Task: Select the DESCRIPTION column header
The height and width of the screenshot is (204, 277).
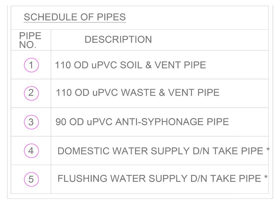Action: coord(118,40)
